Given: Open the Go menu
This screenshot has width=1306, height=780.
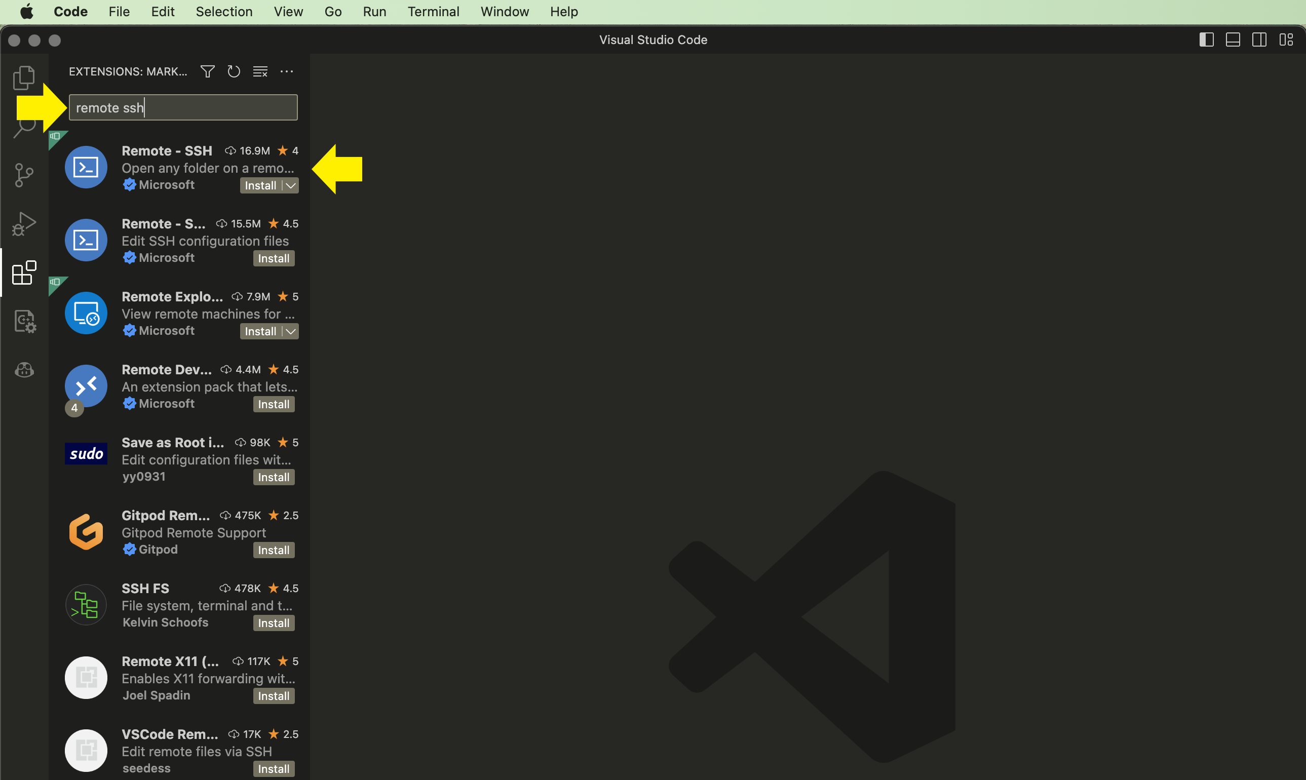Looking at the screenshot, I should pos(333,12).
